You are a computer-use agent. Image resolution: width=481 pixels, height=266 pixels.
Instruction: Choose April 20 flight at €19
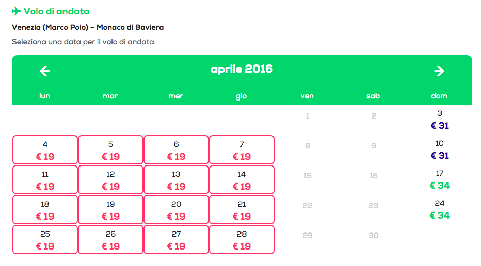(176, 210)
